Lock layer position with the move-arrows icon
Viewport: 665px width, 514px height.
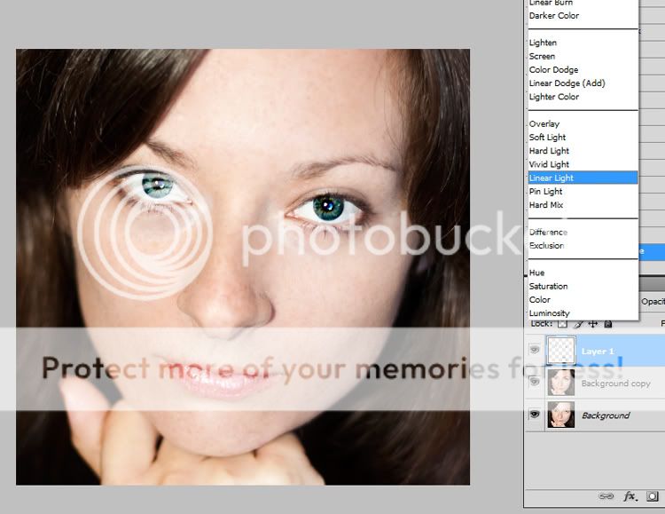point(593,324)
